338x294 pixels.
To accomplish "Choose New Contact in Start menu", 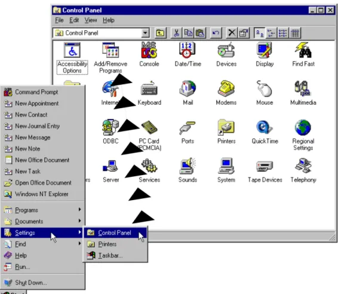I will (42, 115).
